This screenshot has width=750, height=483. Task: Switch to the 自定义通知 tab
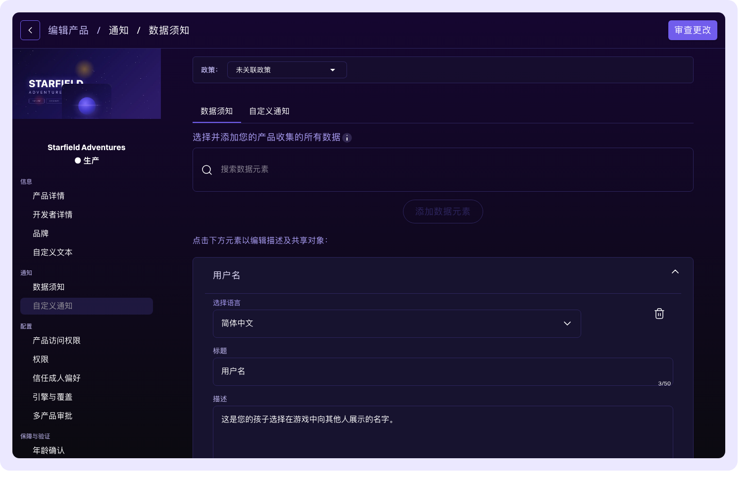(x=269, y=111)
